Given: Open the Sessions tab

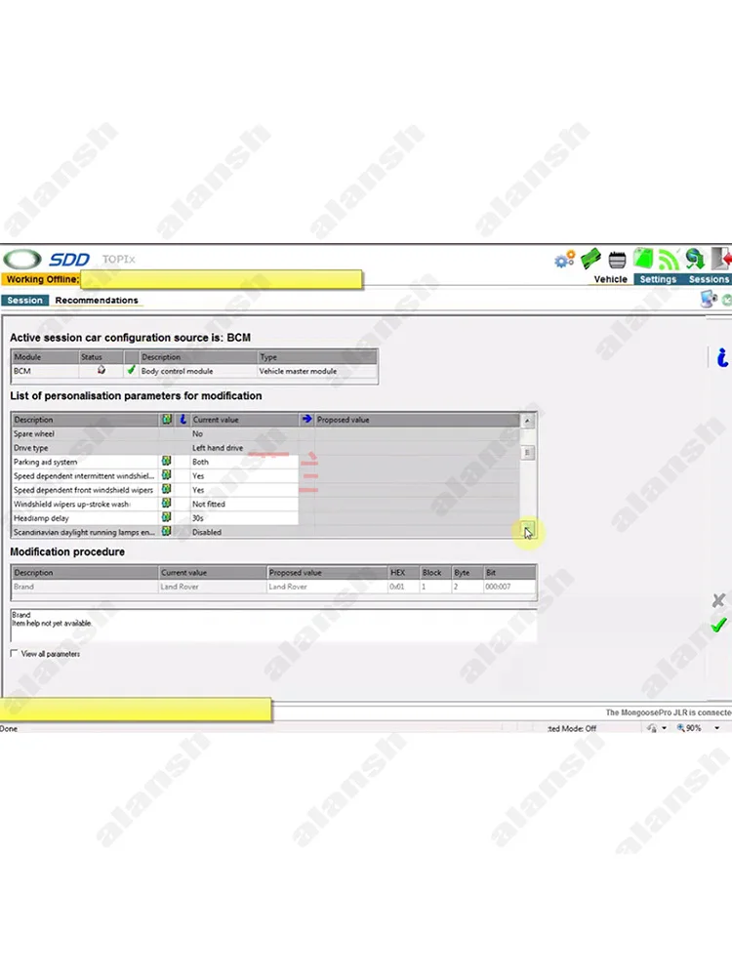Looking at the screenshot, I should tap(708, 279).
